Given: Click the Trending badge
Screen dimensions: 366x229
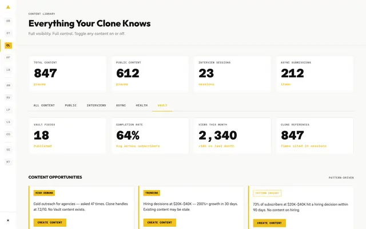Looking at the screenshot, I should pos(152,193).
